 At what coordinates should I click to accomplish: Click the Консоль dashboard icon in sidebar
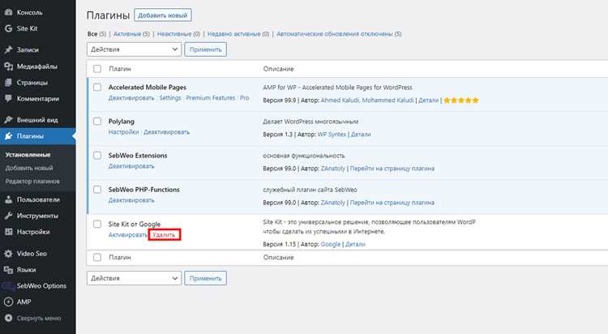tap(8, 12)
